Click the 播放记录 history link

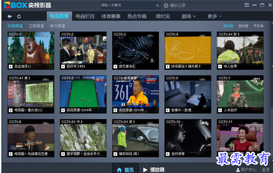tap(178, 5)
